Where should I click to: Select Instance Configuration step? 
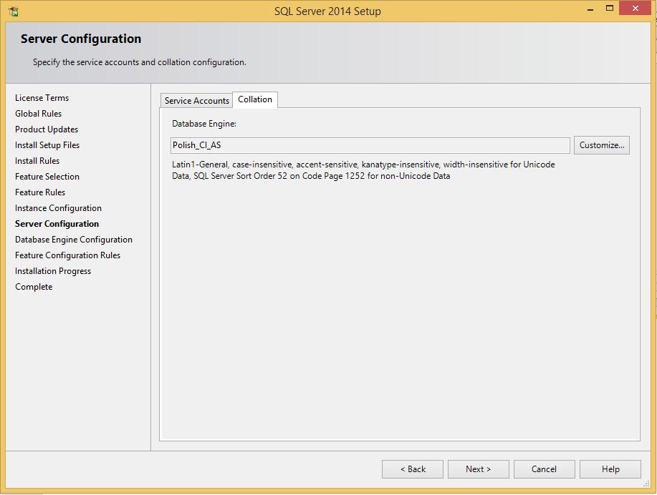tap(58, 208)
